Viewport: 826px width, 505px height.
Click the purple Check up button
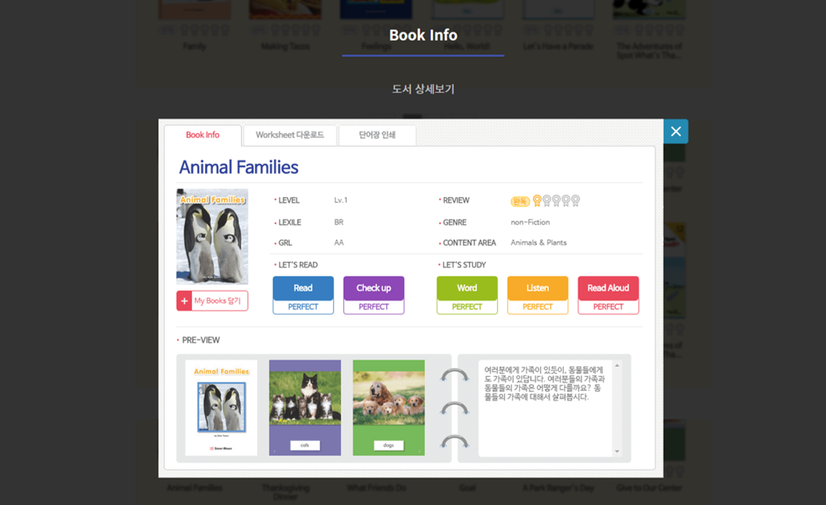click(373, 288)
